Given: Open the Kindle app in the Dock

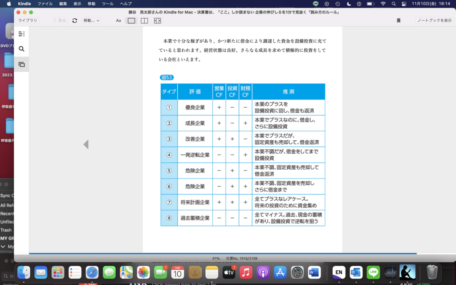Looking at the screenshot, I should tap(407, 272).
